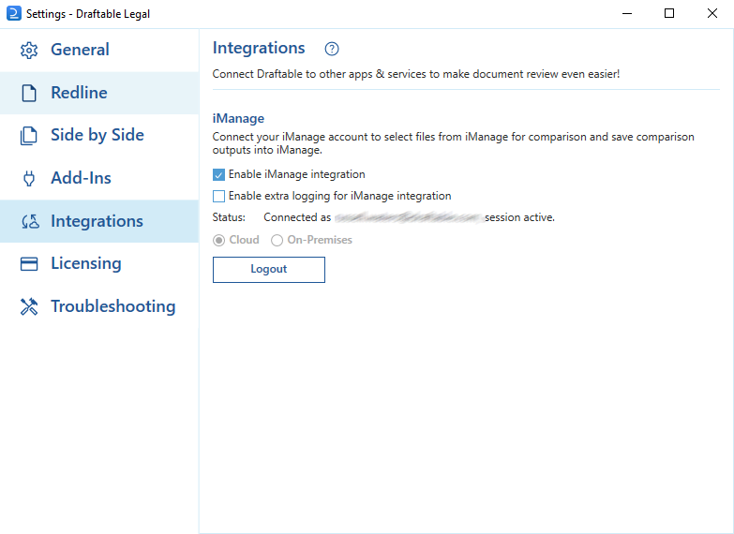Click the Troubleshooting tools icon
Viewport: 734px width, 534px height.
(x=29, y=306)
